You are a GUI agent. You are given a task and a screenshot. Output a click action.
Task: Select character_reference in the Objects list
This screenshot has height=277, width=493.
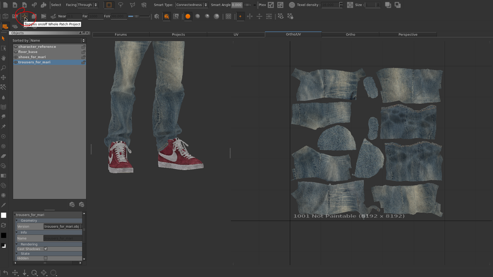[37, 47]
